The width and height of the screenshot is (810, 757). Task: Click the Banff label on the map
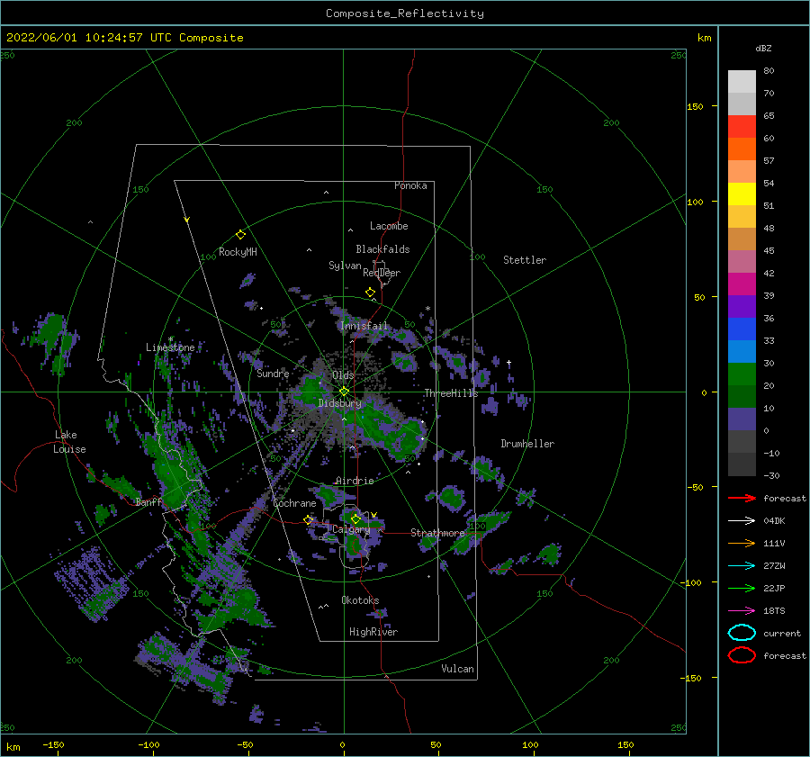click(148, 502)
